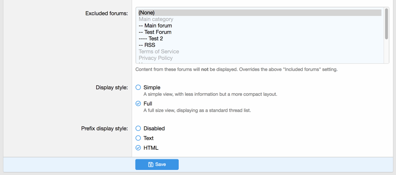This screenshot has height=175, width=396.
Task: Choose the "---- Test 2" subforum entry
Action: point(151,39)
